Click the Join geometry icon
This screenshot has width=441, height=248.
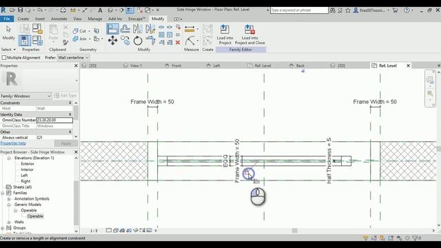75,39
